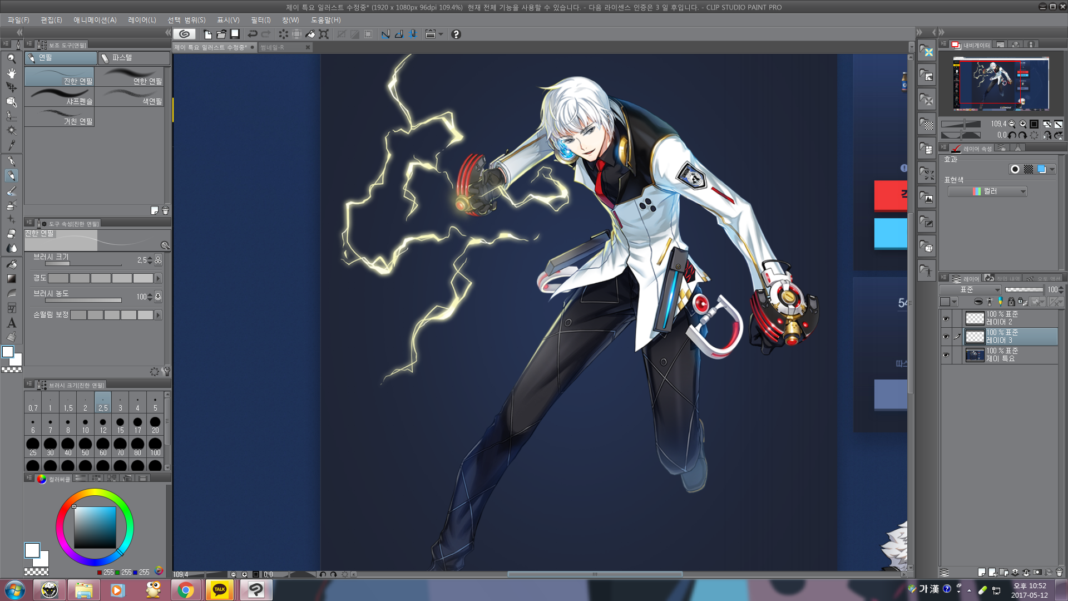Expand 손떨림 보정 stabilization options arrow
1068x601 pixels.
pyautogui.click(x=159, y=315)
